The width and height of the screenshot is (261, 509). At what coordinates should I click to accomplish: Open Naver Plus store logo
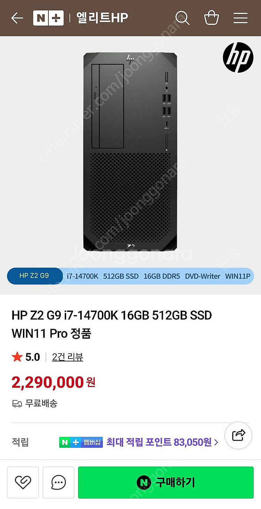click(x=48, y=18)
